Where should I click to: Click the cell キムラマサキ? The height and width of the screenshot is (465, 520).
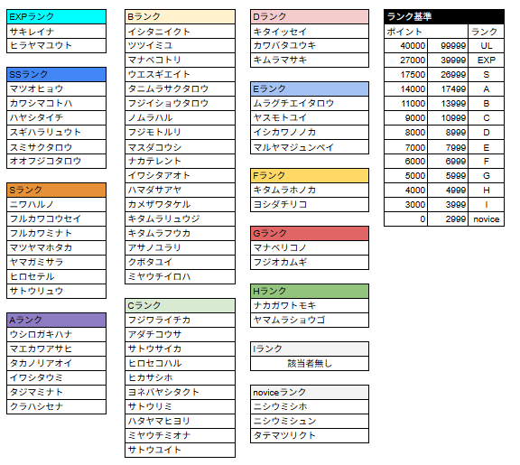pyautogui.click(x=310, y=60)
